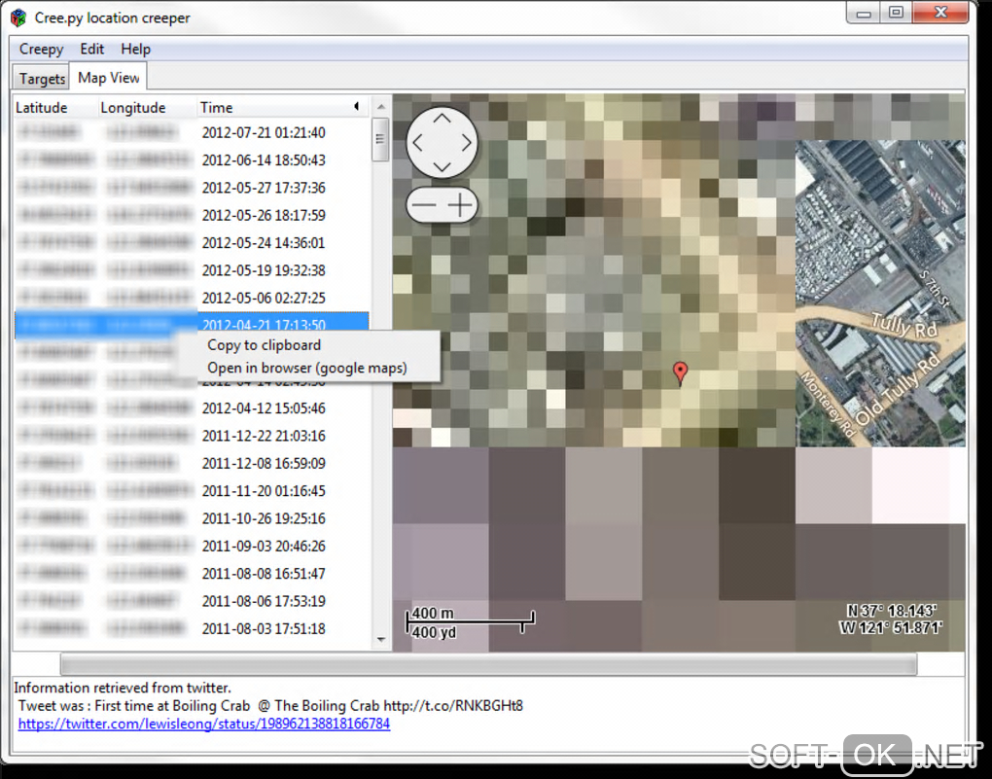The height and width of the screenshot is (779, 992).
Task: Click the horizontal progress bar below the map
Action: [x=488, y=664]
